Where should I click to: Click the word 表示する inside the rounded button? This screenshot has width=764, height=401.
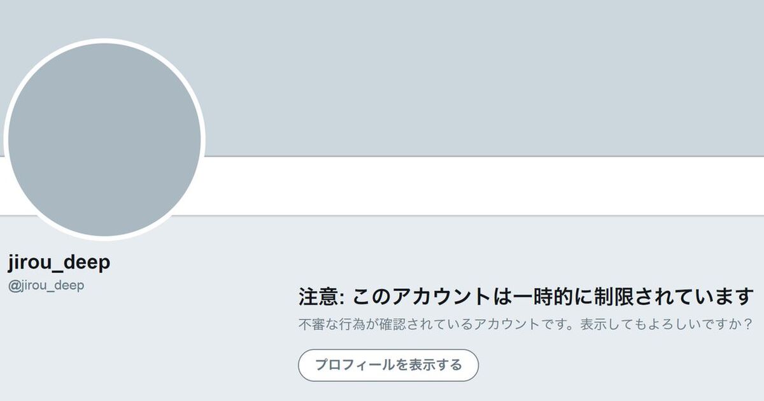click(x=435, y=365)
